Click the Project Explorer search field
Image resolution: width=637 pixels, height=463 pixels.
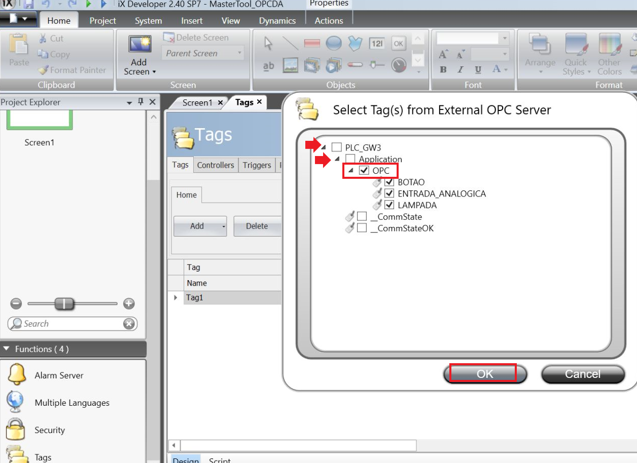coord(71,324)
